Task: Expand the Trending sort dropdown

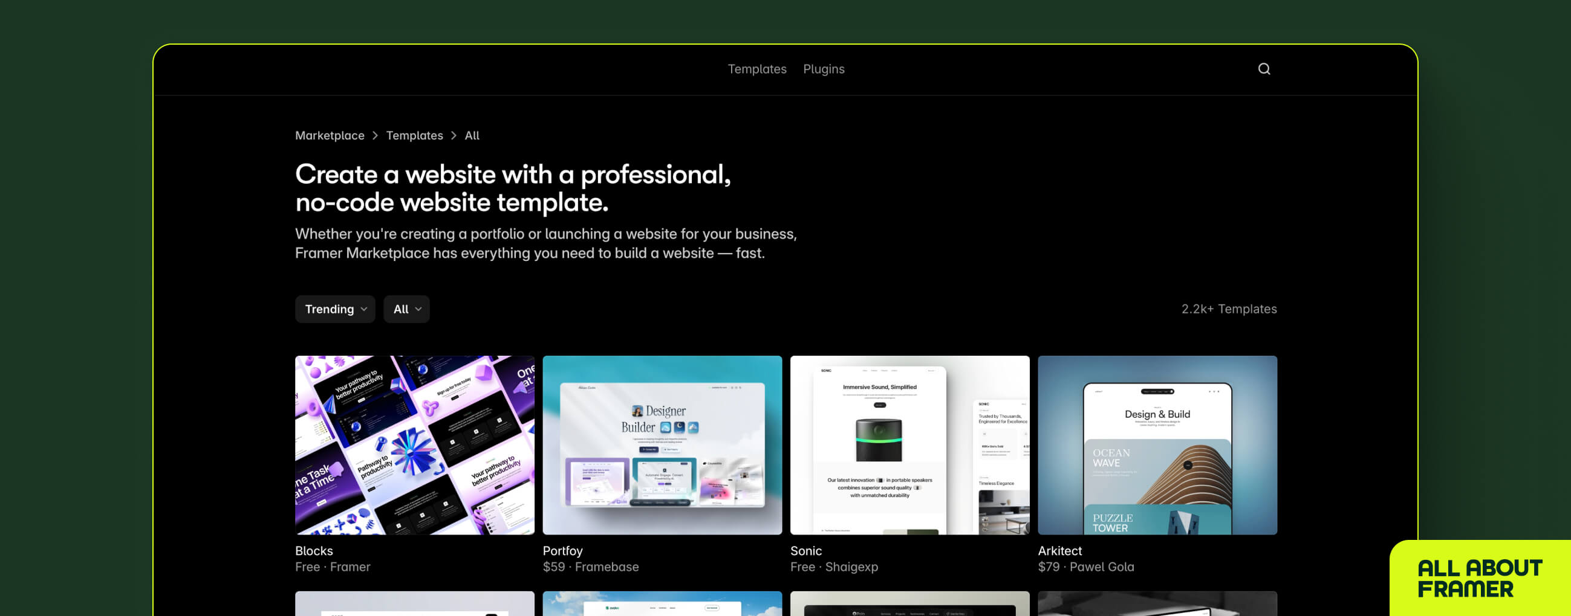Action: point(335,309)
